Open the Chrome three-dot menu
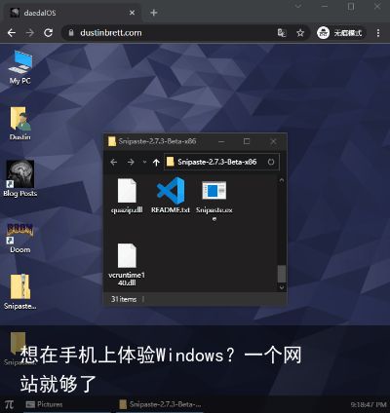Image resolution: width=390 pixels, height=413 pixels. coord(378,33)
